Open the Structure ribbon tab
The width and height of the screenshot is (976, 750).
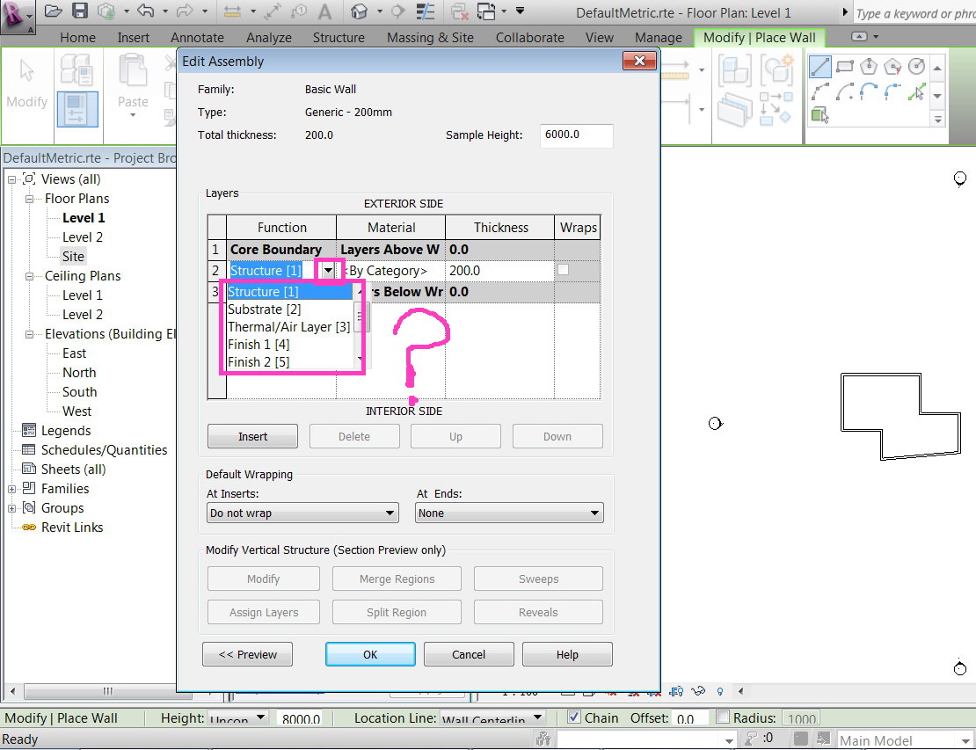339,37
